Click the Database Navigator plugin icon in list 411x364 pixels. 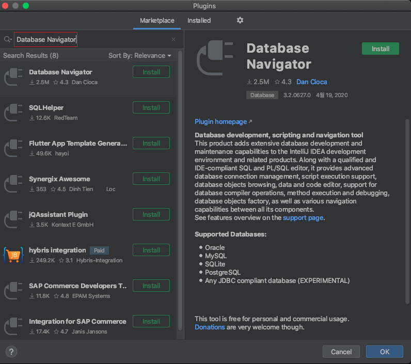point(13,77)
